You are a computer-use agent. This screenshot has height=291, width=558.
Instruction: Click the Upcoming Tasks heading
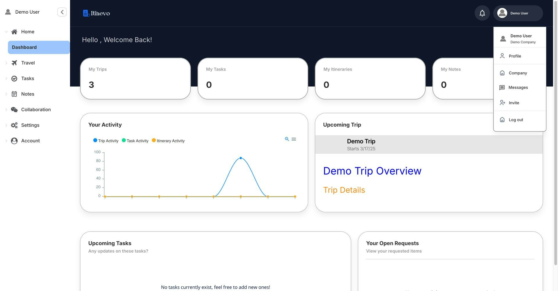(x=110, y=243)
